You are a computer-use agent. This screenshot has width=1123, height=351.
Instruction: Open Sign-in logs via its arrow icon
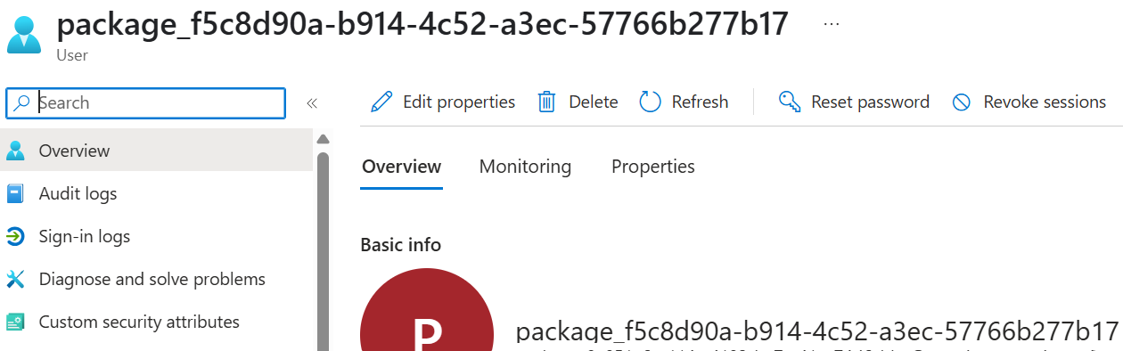click(15, 236)
